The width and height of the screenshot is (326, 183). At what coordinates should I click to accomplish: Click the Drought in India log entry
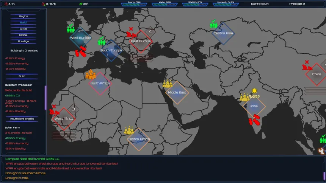[17, 178]
